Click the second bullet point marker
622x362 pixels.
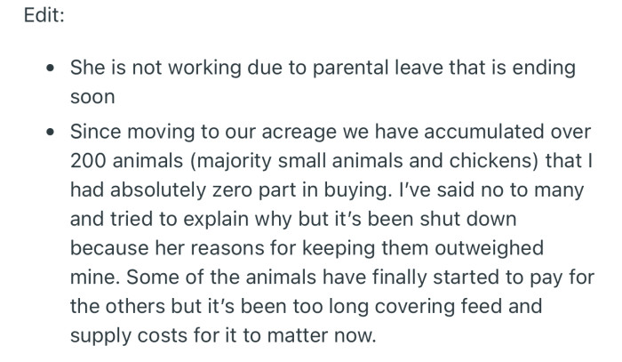pyautogui.click(x=52, y=131)
